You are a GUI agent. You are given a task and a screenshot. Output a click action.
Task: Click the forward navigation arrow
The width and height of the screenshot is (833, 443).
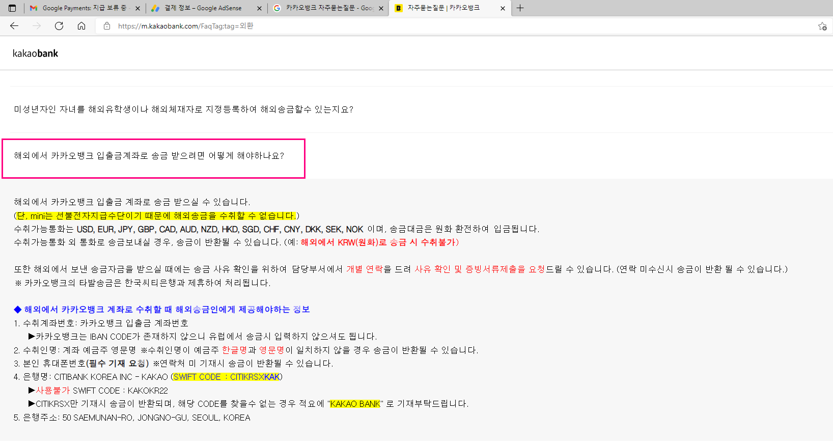[37, 26]
